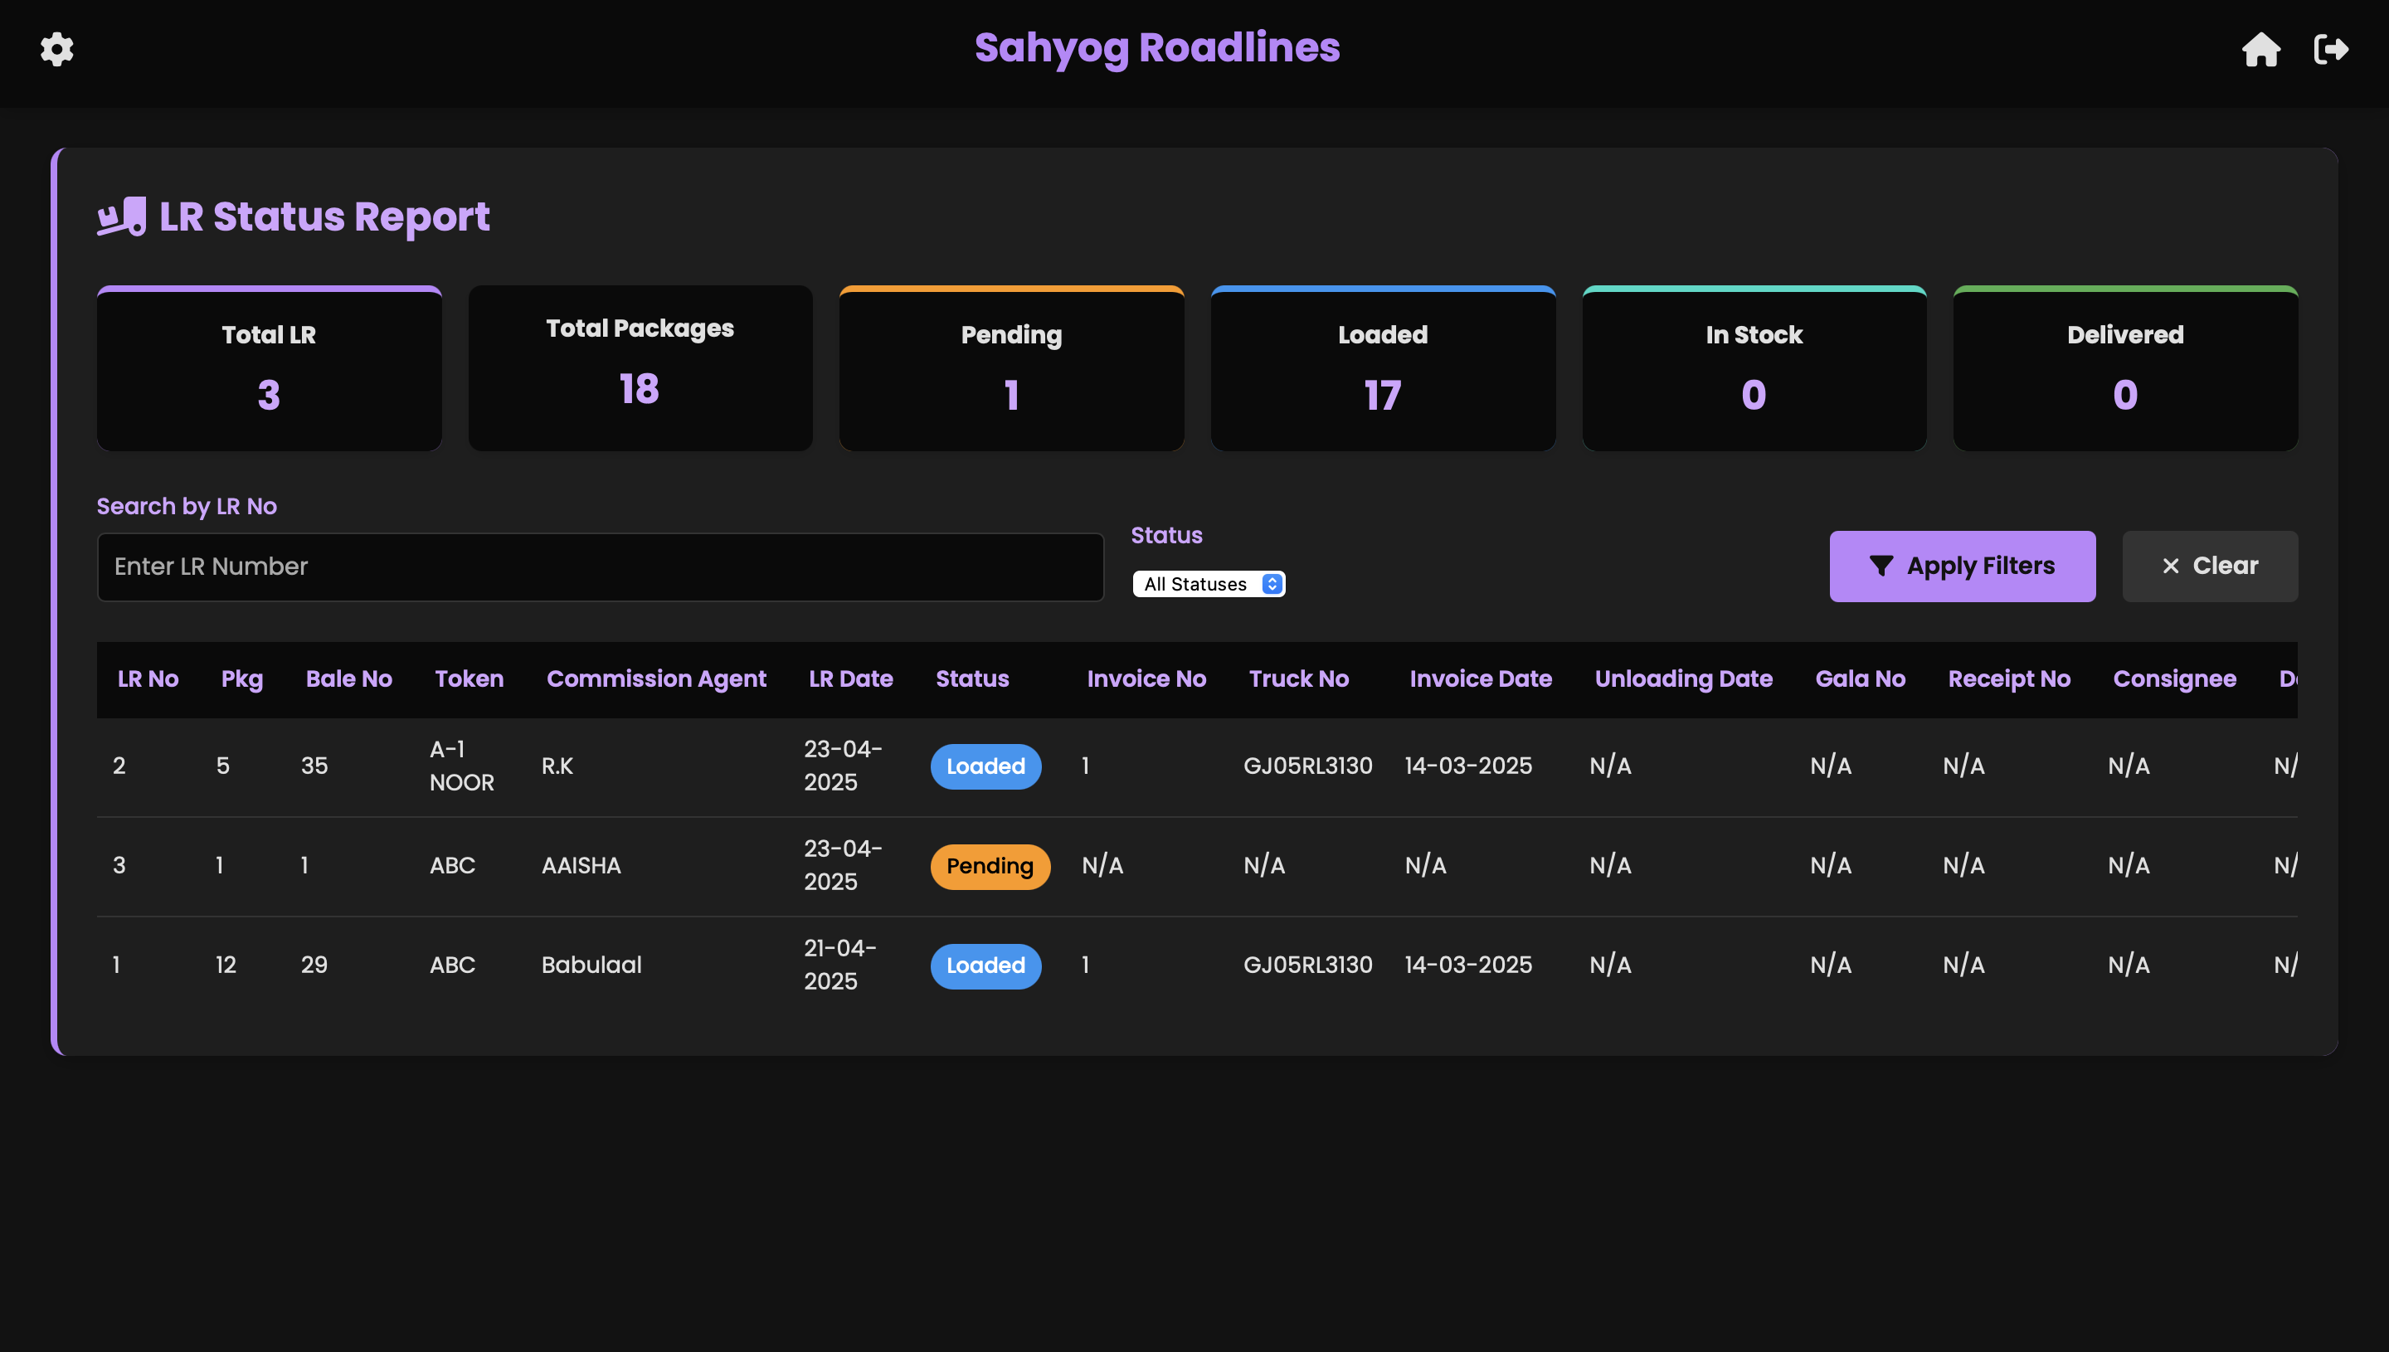The image size is (2389, 1352).
Task: Select the Loaded summary card
Action: (1383, 368)
